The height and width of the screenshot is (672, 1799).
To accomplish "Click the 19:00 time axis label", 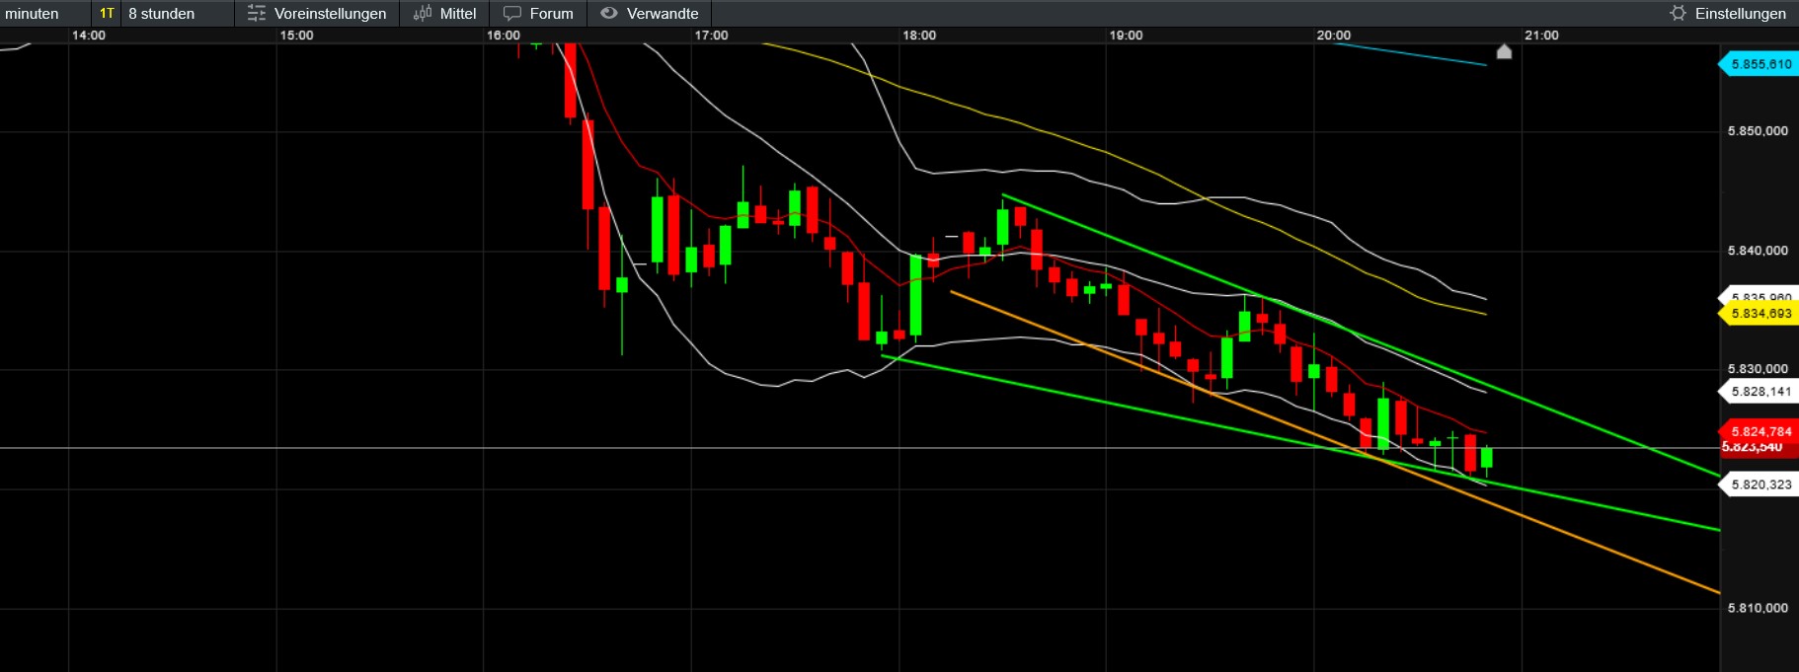I will (x=1126, y=35).
